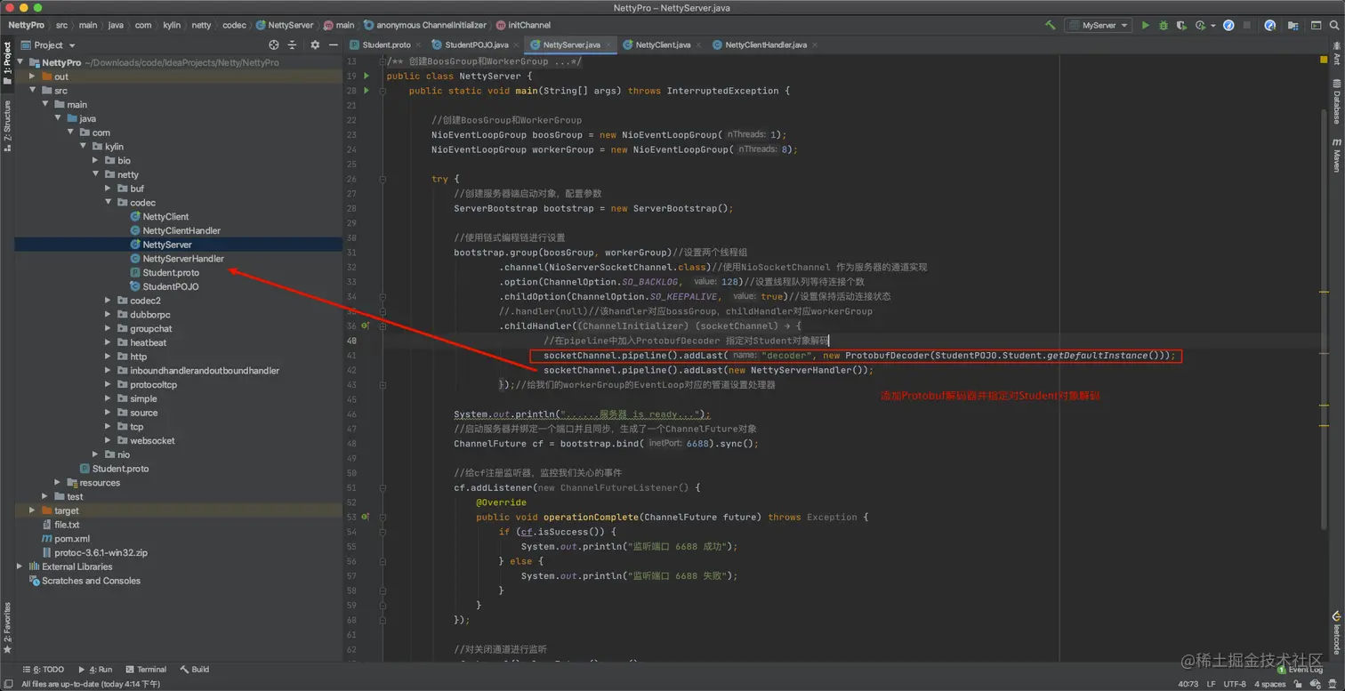Click the locate-in-project crosshair icon
Screen dimensions: 1345x691
pyautogui.click(x=274, y=44)
